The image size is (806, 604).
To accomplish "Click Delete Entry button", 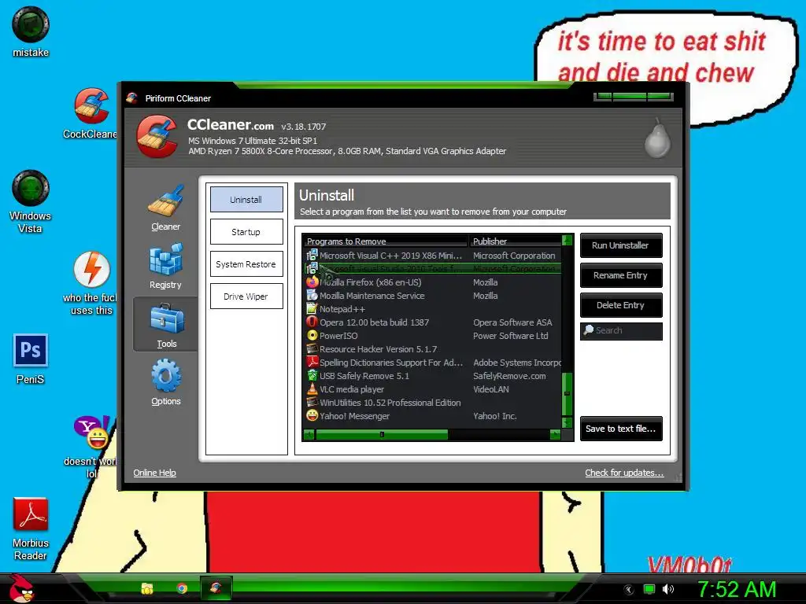I will [x=621, y=305].
